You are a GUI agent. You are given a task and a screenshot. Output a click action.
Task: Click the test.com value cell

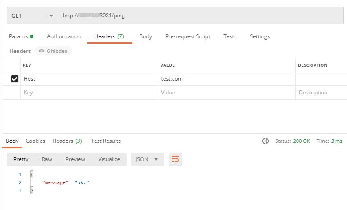click(x=227, y=79)
